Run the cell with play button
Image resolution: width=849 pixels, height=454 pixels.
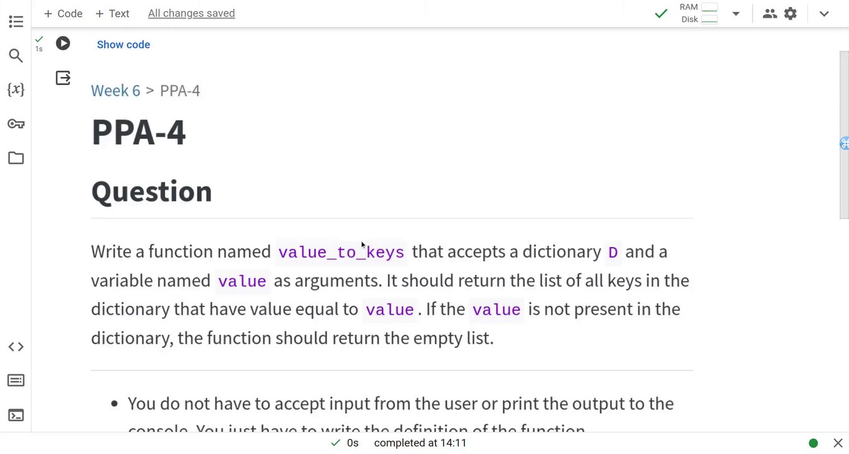coord(63,44)
